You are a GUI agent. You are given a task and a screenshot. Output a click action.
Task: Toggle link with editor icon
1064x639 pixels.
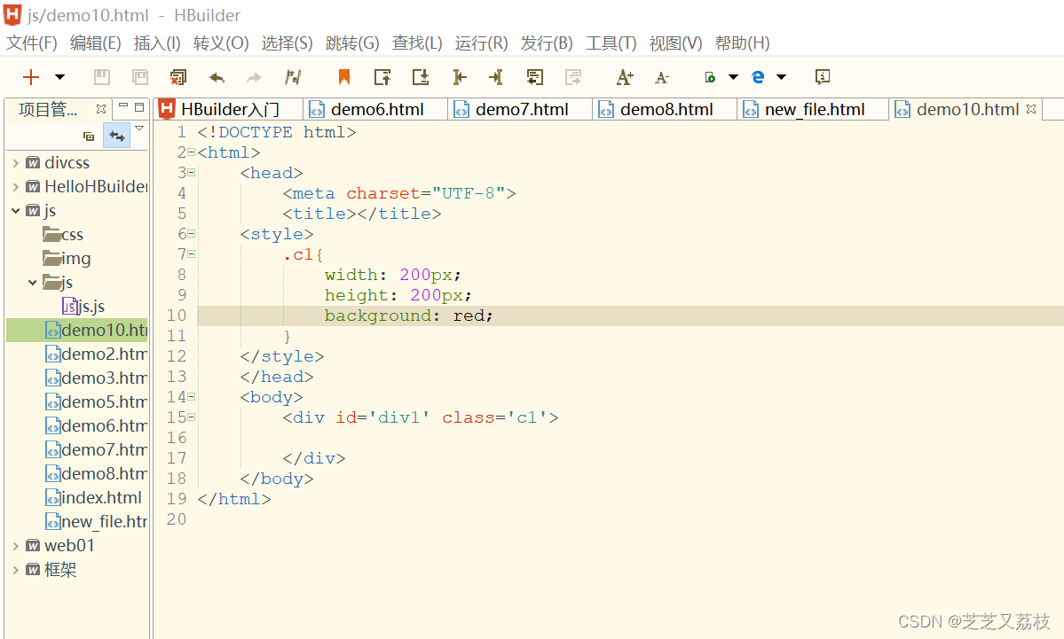(117, 136)
